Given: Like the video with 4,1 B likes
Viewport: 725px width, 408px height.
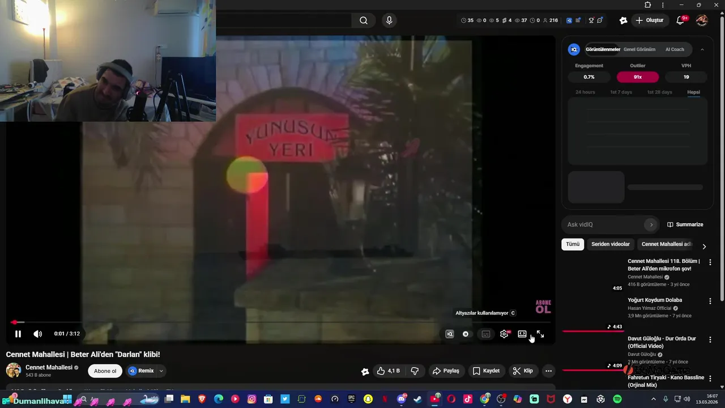Looking at the screenshot, I should coord(389,371).
